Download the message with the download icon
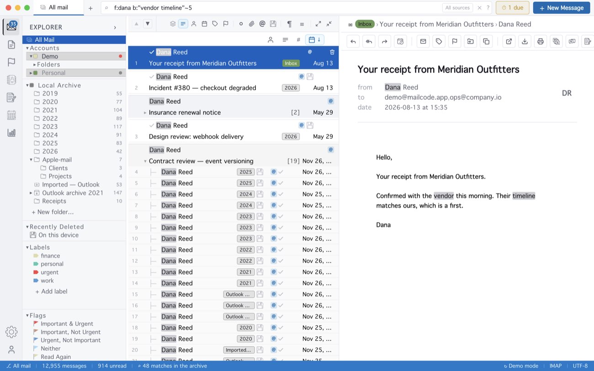This screenshot has height=371, width=594. 525,42
